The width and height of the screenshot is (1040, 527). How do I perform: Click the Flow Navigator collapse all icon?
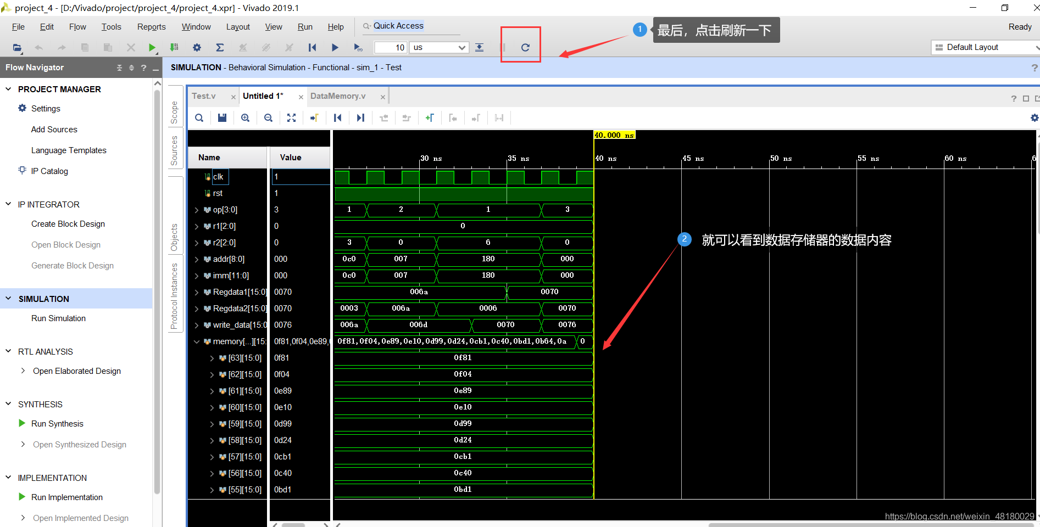point(119,68)
